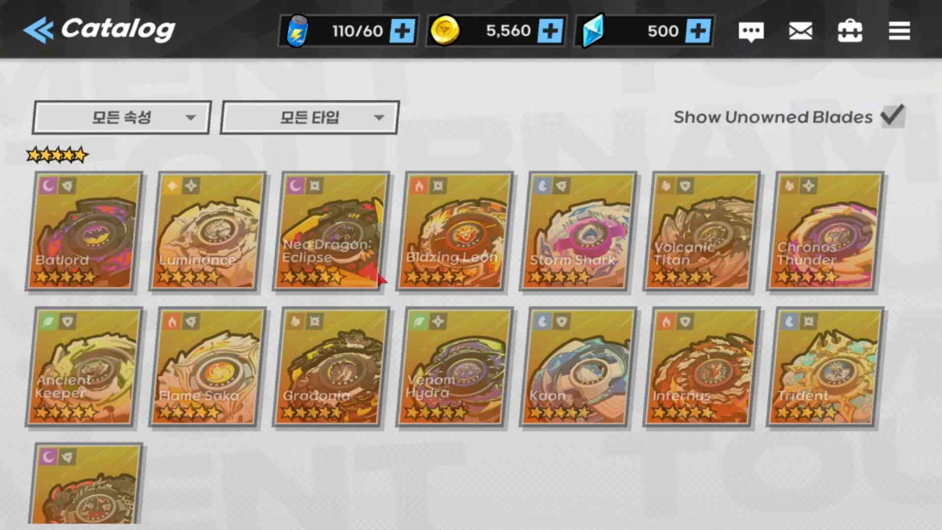Select the Flame Saka blade card

208,367
